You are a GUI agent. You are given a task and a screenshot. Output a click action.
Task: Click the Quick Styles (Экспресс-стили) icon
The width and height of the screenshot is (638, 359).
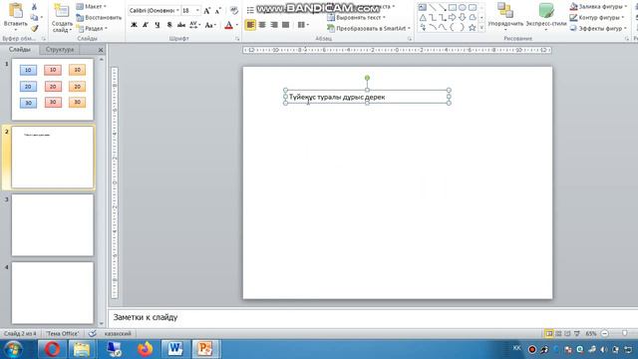546,11
